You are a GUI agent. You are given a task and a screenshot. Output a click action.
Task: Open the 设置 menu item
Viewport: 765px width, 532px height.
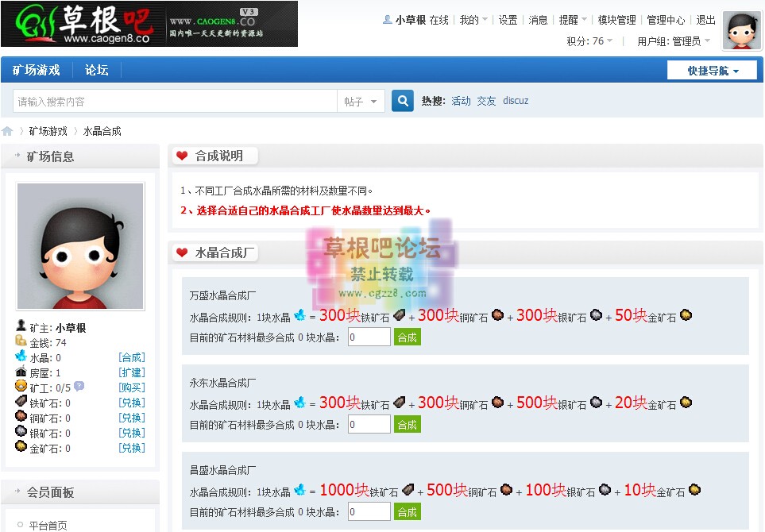508,20
